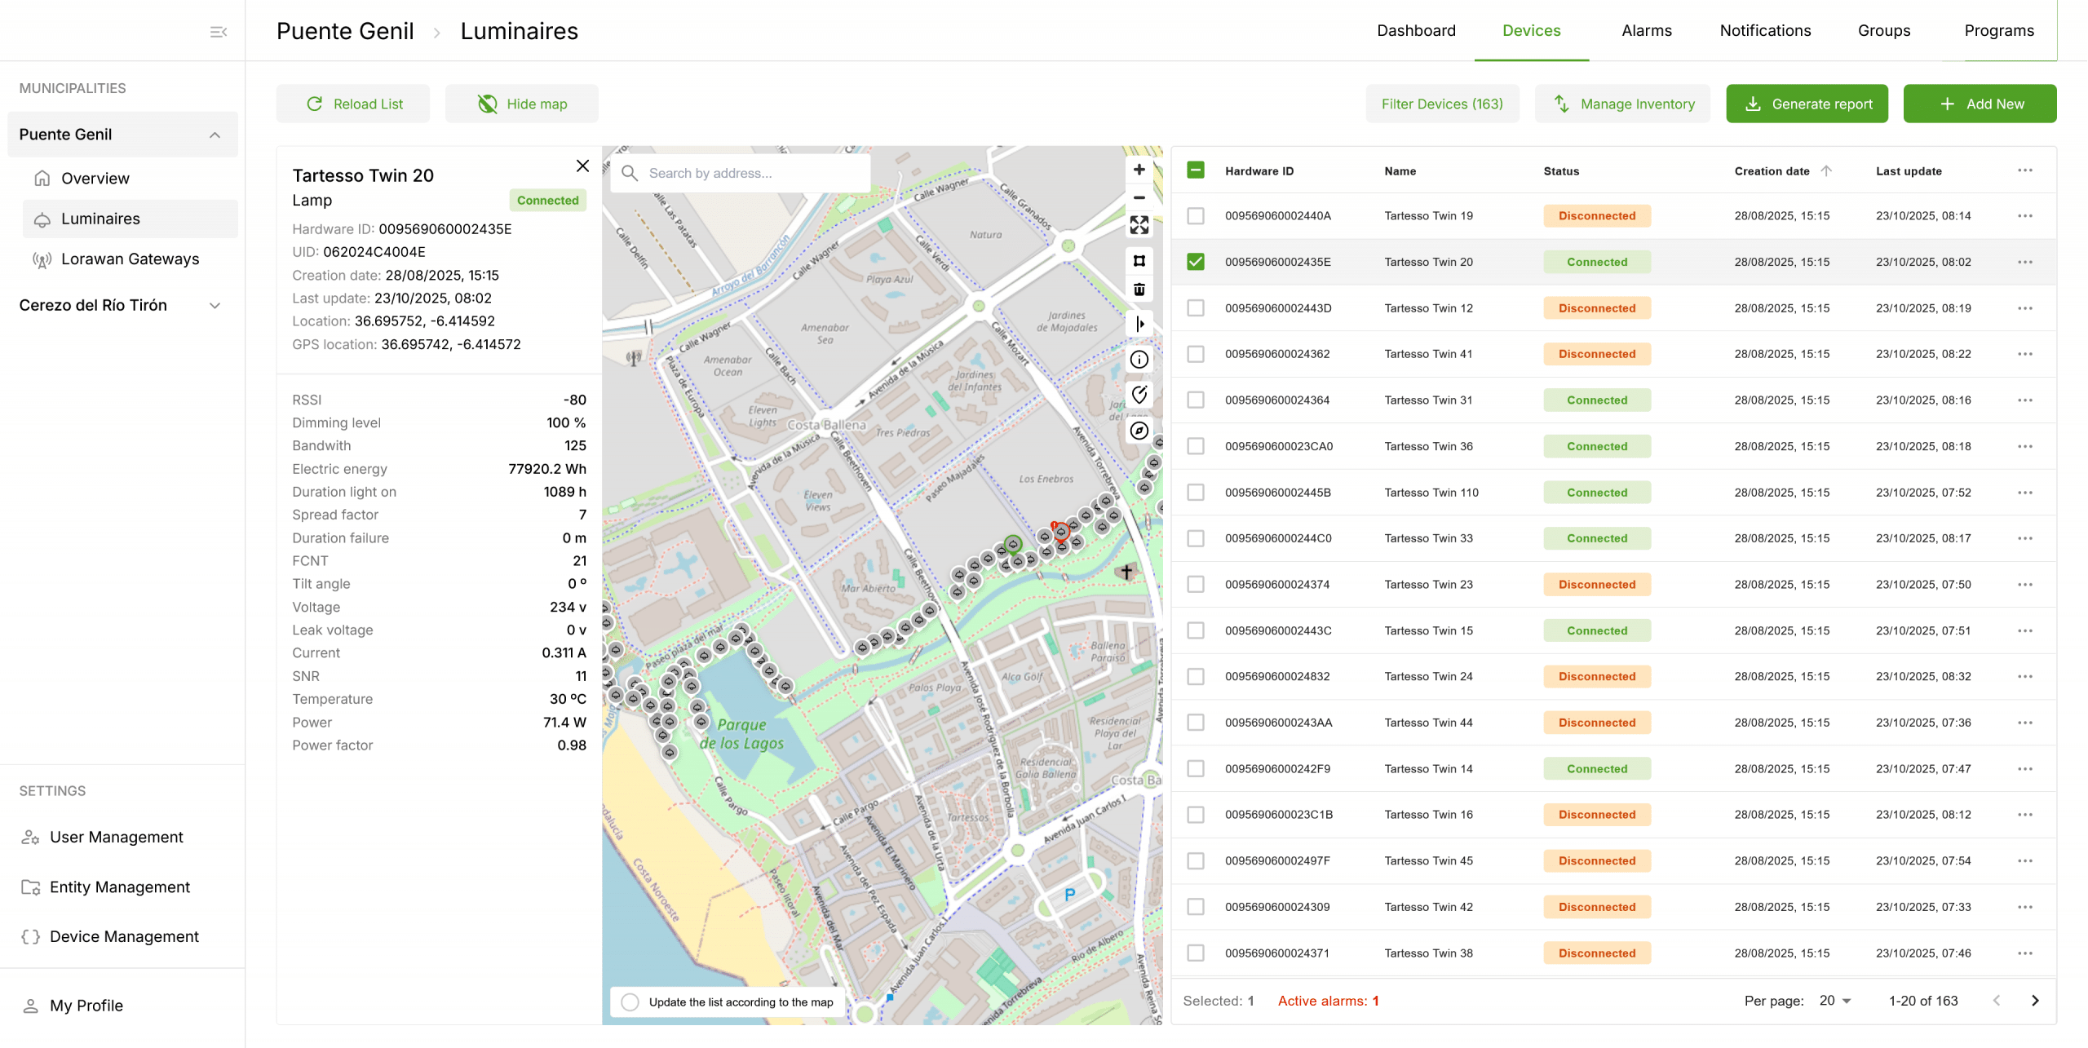This screenshot has width=2088, height=1048.
Task: Open the Per page dropdown
Action: [1834, 1001]
